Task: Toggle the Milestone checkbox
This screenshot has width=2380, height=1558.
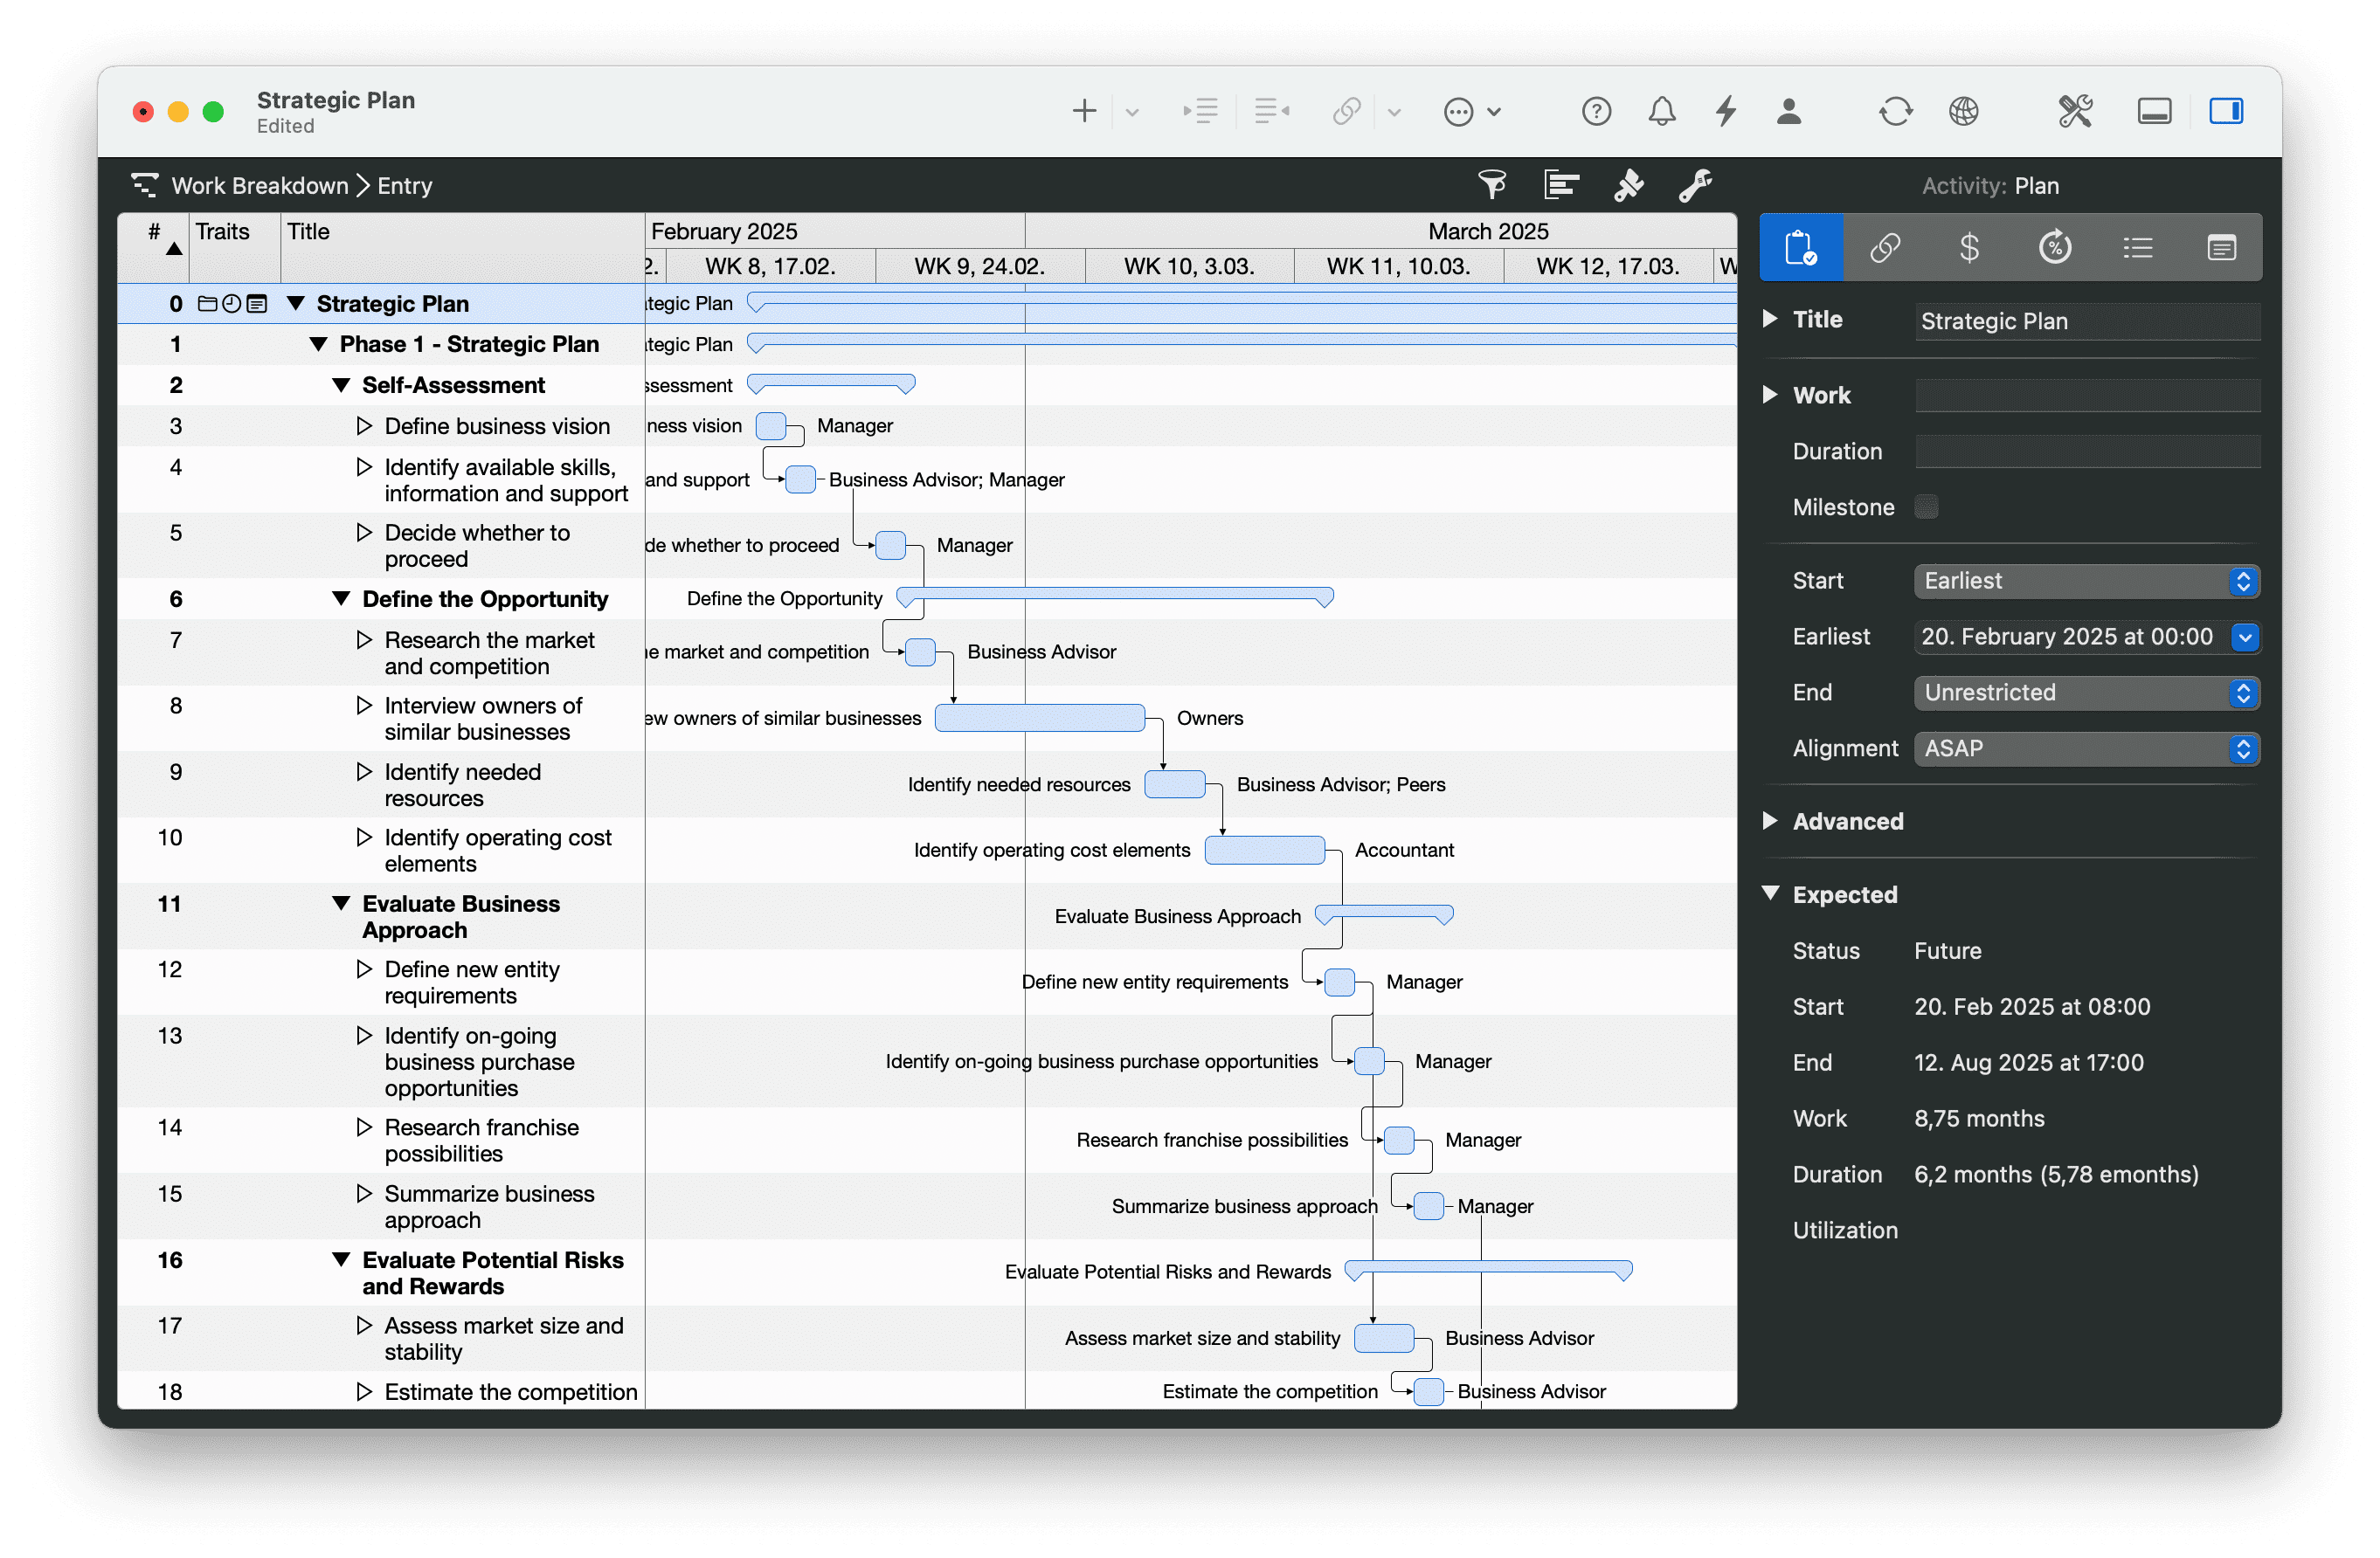Action: click(1929, 507)
